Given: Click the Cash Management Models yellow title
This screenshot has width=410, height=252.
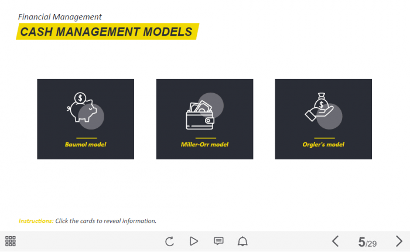Looking at the screenshot, I should (107, 32).
